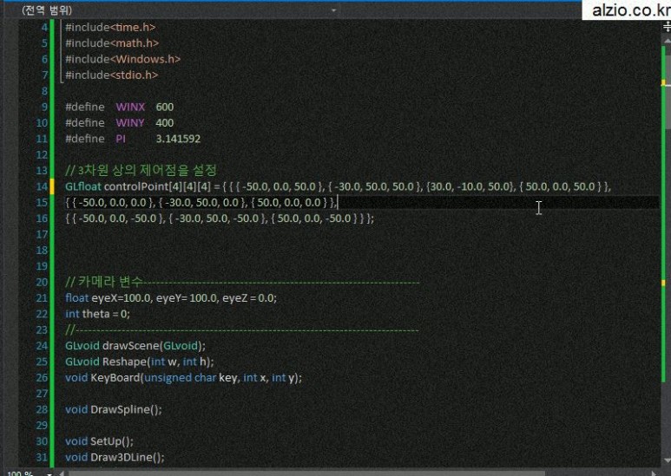This screenshot has width=671, height=476.
Task: Open the (전역 범위) scope dropdown
Action: point(178,10)
